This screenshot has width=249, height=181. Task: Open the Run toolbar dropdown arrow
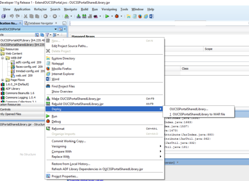pos(112,16)
